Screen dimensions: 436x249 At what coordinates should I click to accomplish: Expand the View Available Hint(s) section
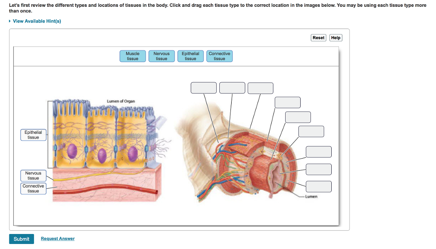[37, 21]
